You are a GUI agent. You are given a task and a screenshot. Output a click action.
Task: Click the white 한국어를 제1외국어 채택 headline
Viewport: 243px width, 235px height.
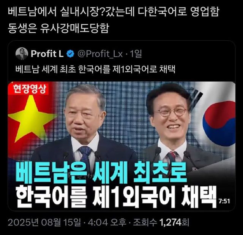(117, 196)
